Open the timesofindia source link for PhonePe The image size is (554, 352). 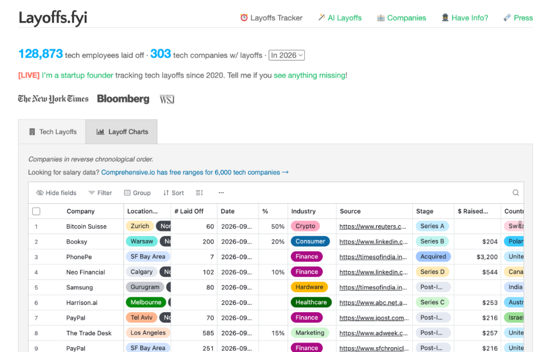pyautogui.click(x=373, y=257)
